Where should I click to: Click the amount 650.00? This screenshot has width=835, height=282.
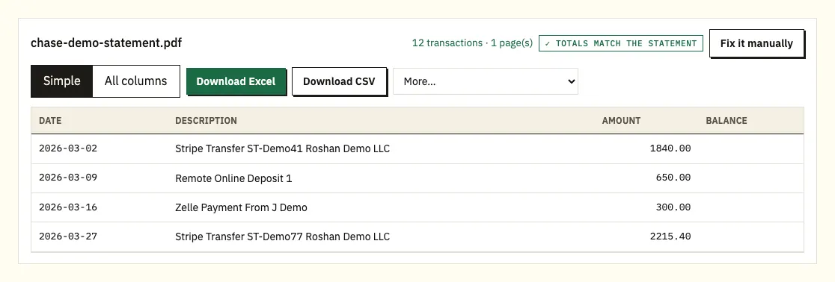click(x=673, y=178)
